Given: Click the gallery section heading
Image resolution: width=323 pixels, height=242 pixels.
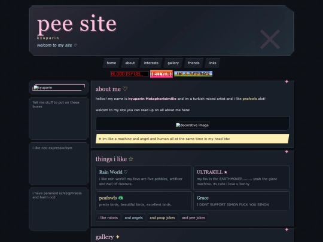Looking at the screenshot, I should 105,237.
